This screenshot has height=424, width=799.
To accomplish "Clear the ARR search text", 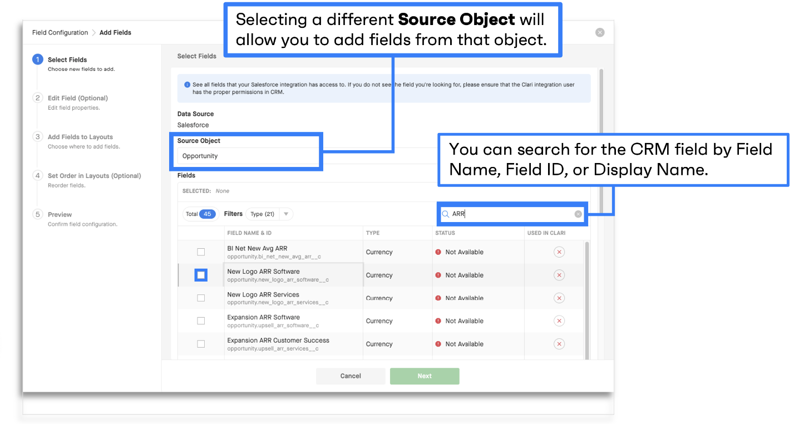I will [578, 214].
